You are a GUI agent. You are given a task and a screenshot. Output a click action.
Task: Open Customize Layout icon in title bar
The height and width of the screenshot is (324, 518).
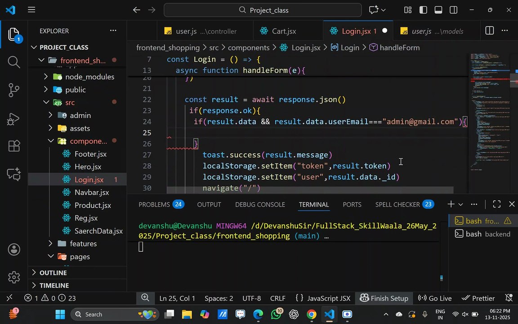tap(408, 10)
